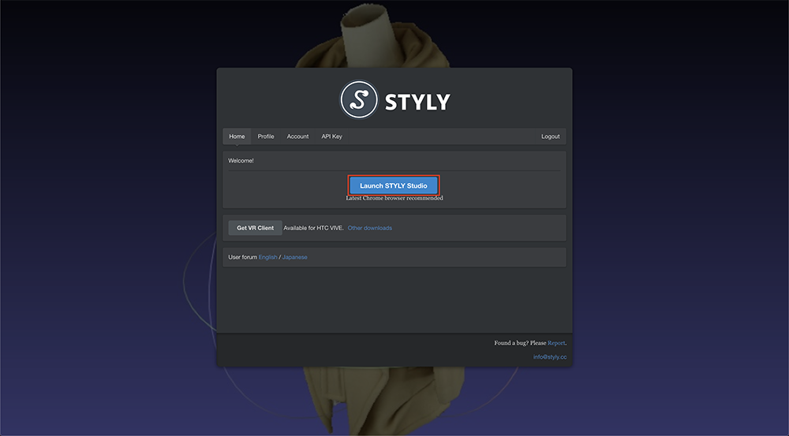Click the Report bug link

click(x=556, y=343)
